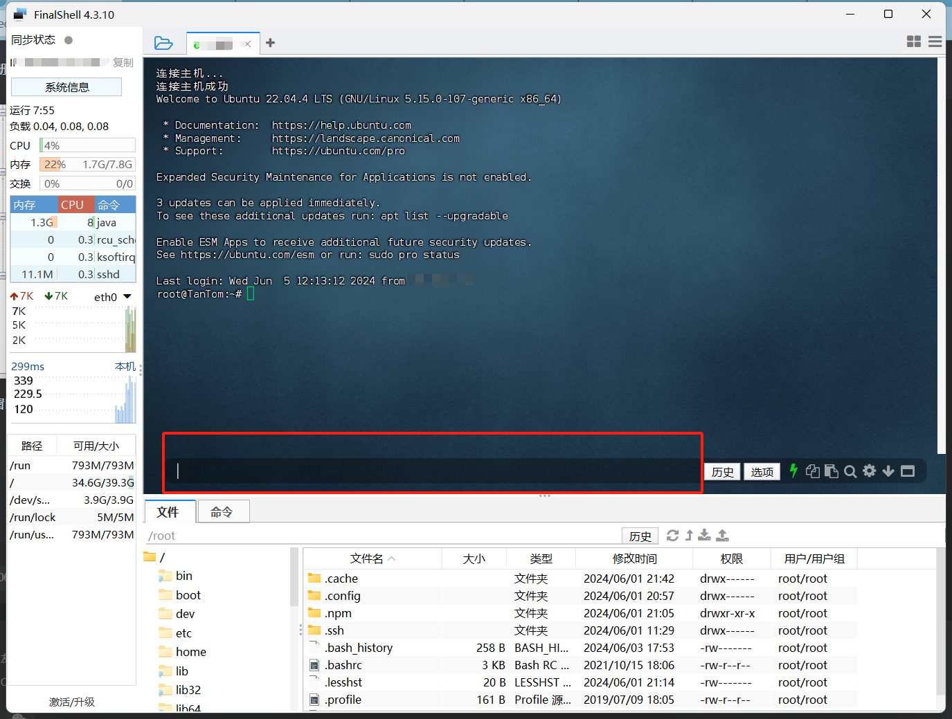952x719 pixels.
Task: Sort files by 大小 column
Action: click(474, 558)
